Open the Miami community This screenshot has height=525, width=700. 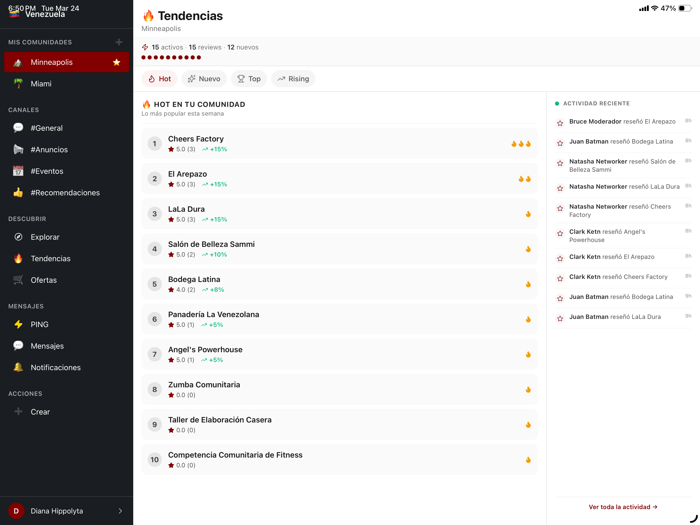click(x=66, y=84)
